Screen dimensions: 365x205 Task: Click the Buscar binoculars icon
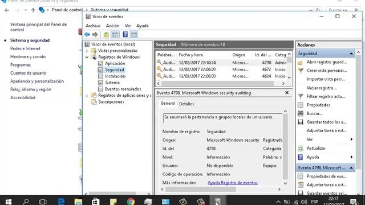click(301, 113)
